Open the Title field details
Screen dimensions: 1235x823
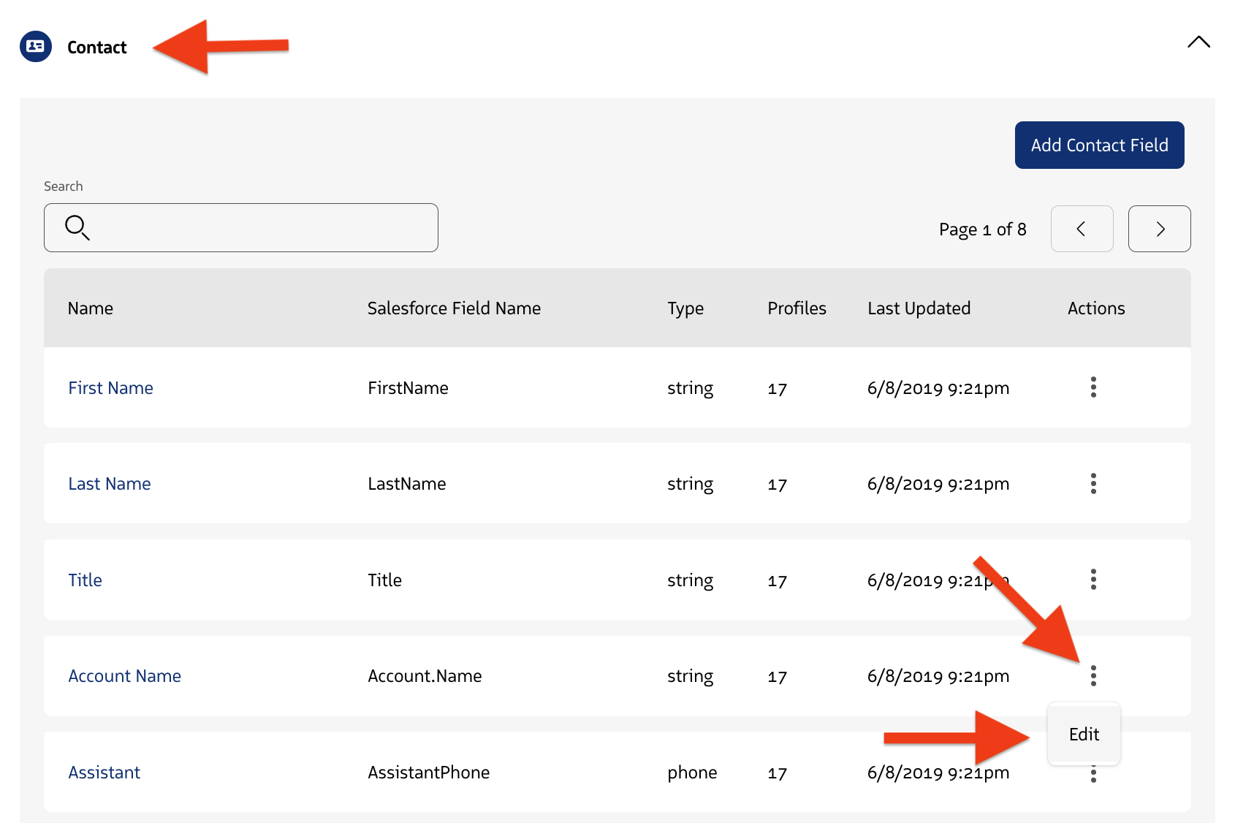tap(85, 580)
